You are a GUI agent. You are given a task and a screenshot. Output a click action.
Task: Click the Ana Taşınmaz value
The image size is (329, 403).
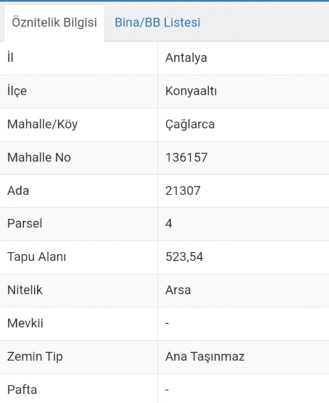click(205, 357)
